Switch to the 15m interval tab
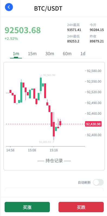This screenshot has height=216, width=107. click(32, 54)
